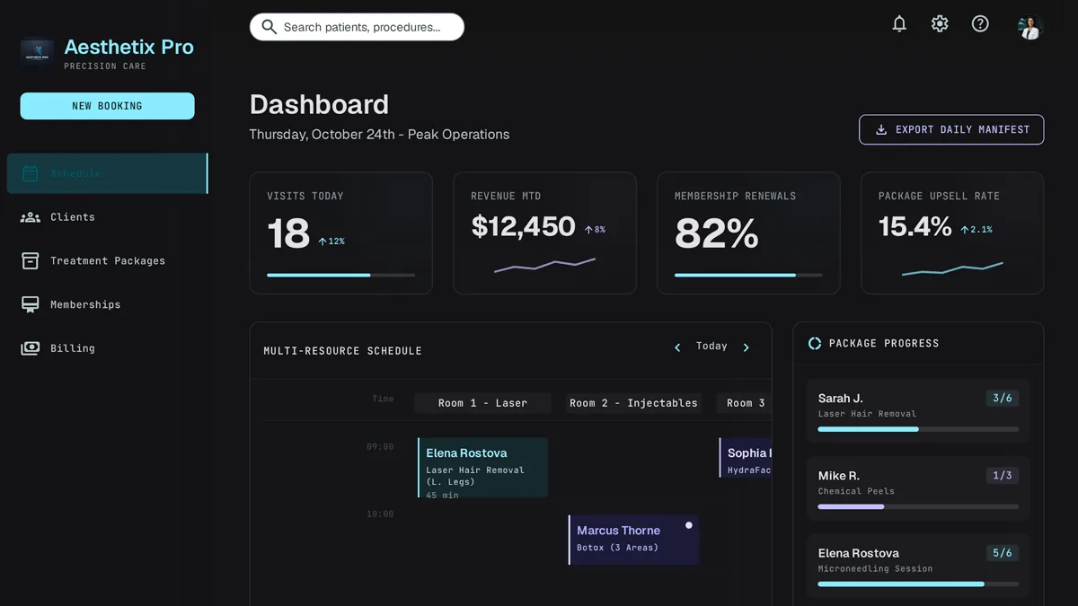
Task: Click the Clients people icon
Action: coord(31,217)
